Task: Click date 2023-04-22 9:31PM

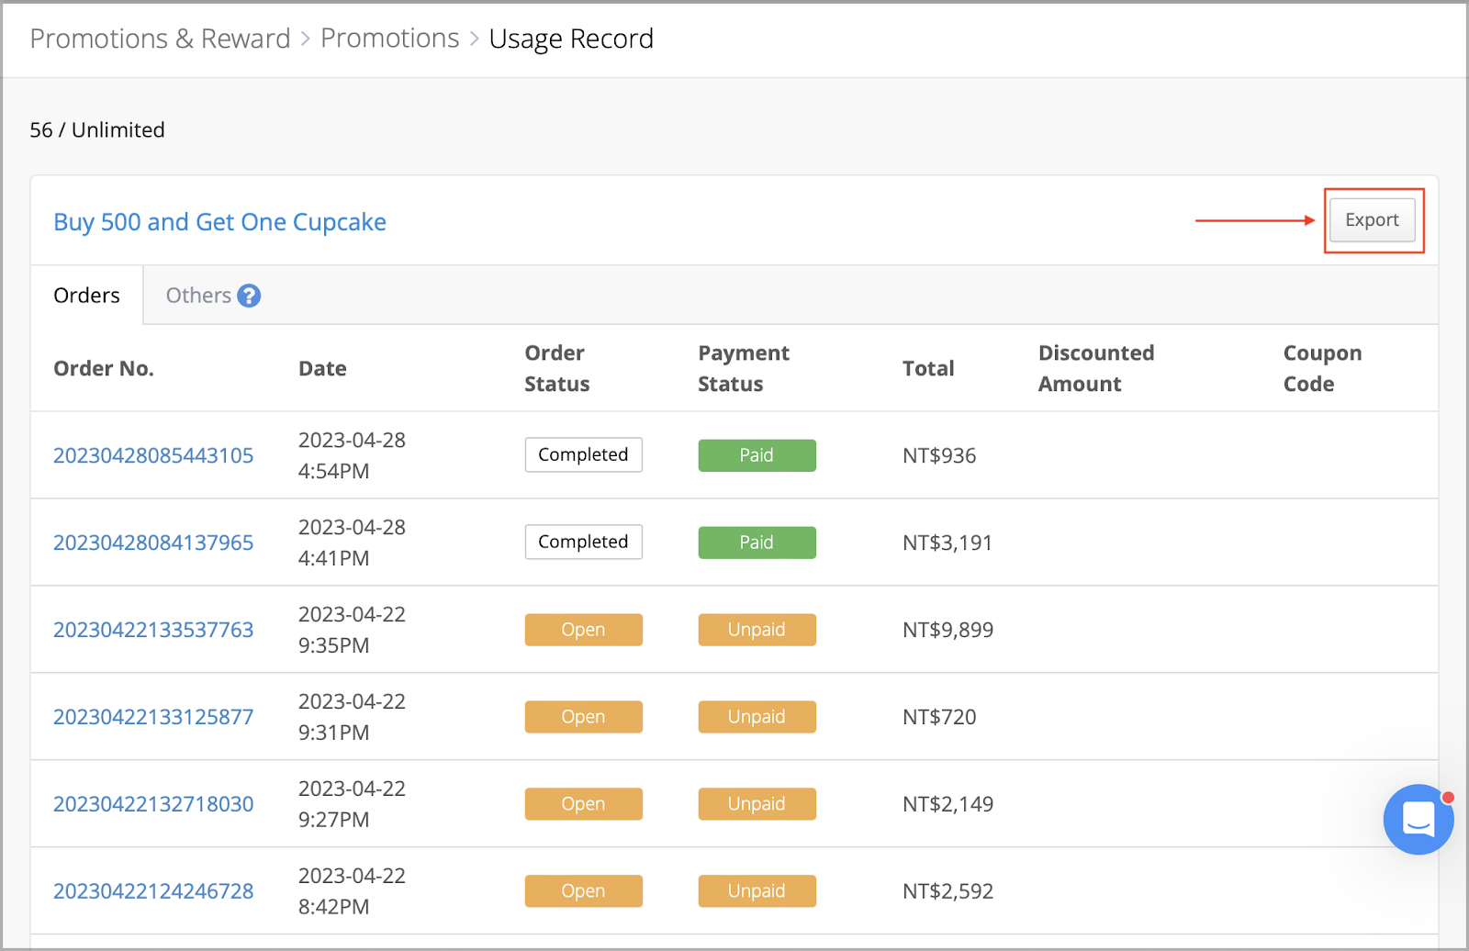Action: tap(352, 717)
